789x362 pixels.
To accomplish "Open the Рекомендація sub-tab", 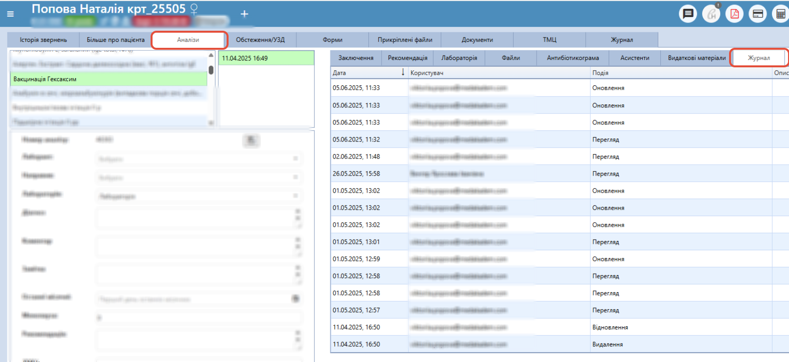I will (407, 58).
